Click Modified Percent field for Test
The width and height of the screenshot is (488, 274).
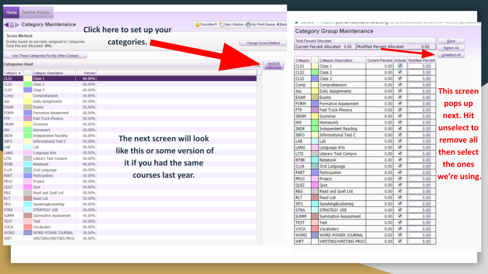click(420, 222)
